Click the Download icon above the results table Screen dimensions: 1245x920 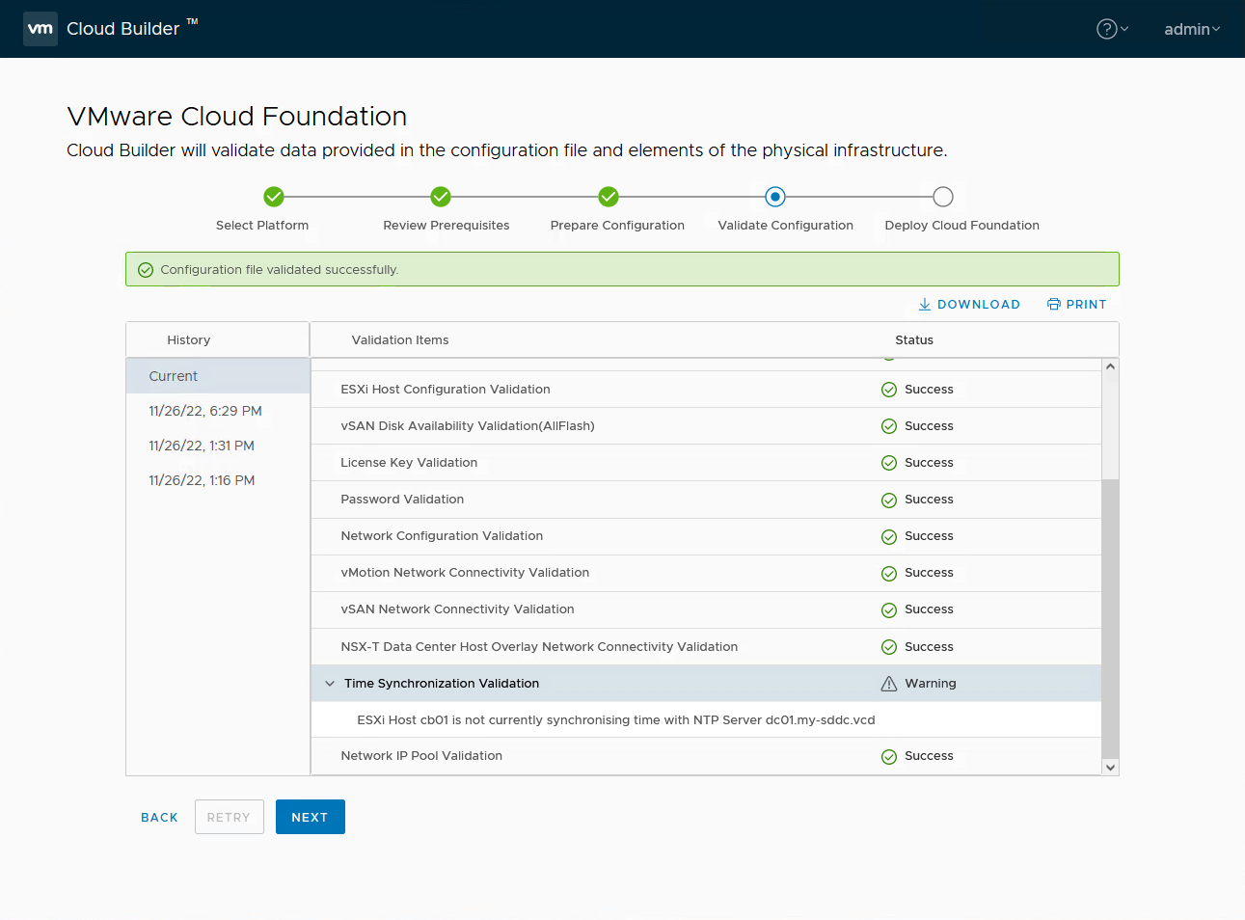[926, 304]
